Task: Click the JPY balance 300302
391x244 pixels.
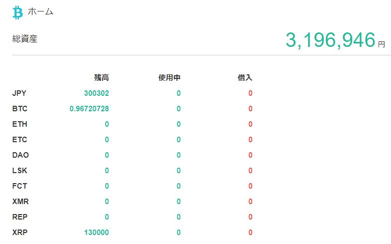Action: tap(96, 93)
